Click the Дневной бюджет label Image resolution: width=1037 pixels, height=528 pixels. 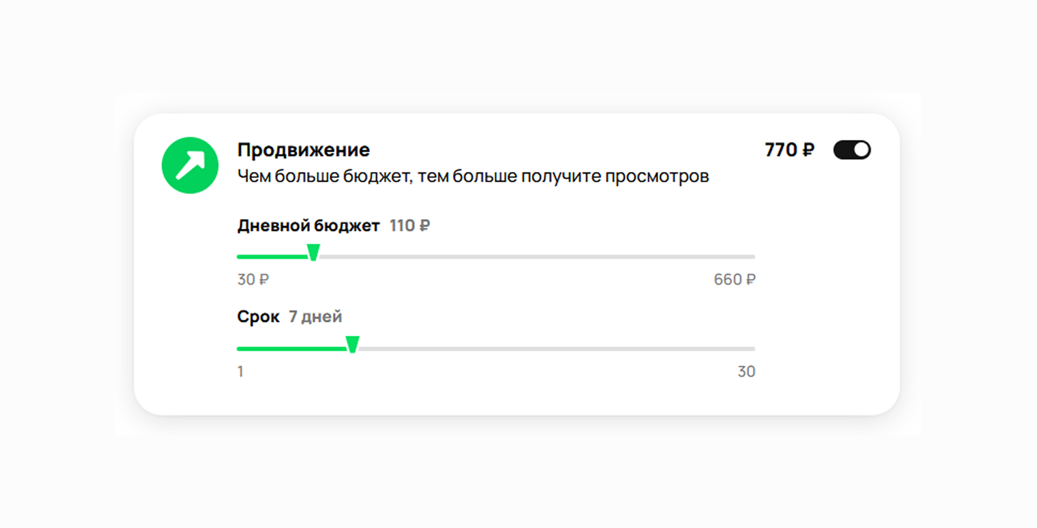(x=309, y=226)
